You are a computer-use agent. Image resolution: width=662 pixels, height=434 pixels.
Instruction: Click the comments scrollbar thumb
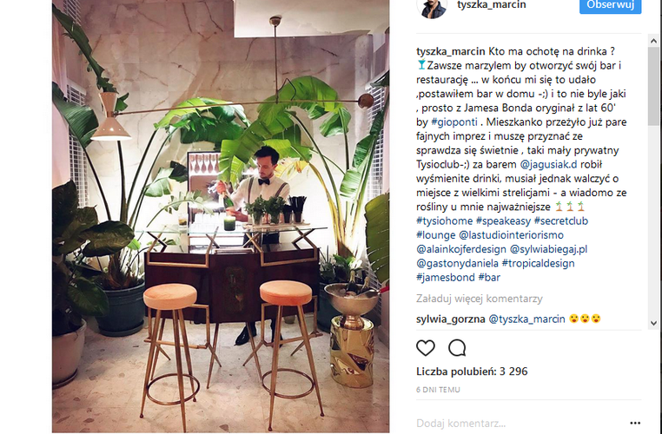653,86
